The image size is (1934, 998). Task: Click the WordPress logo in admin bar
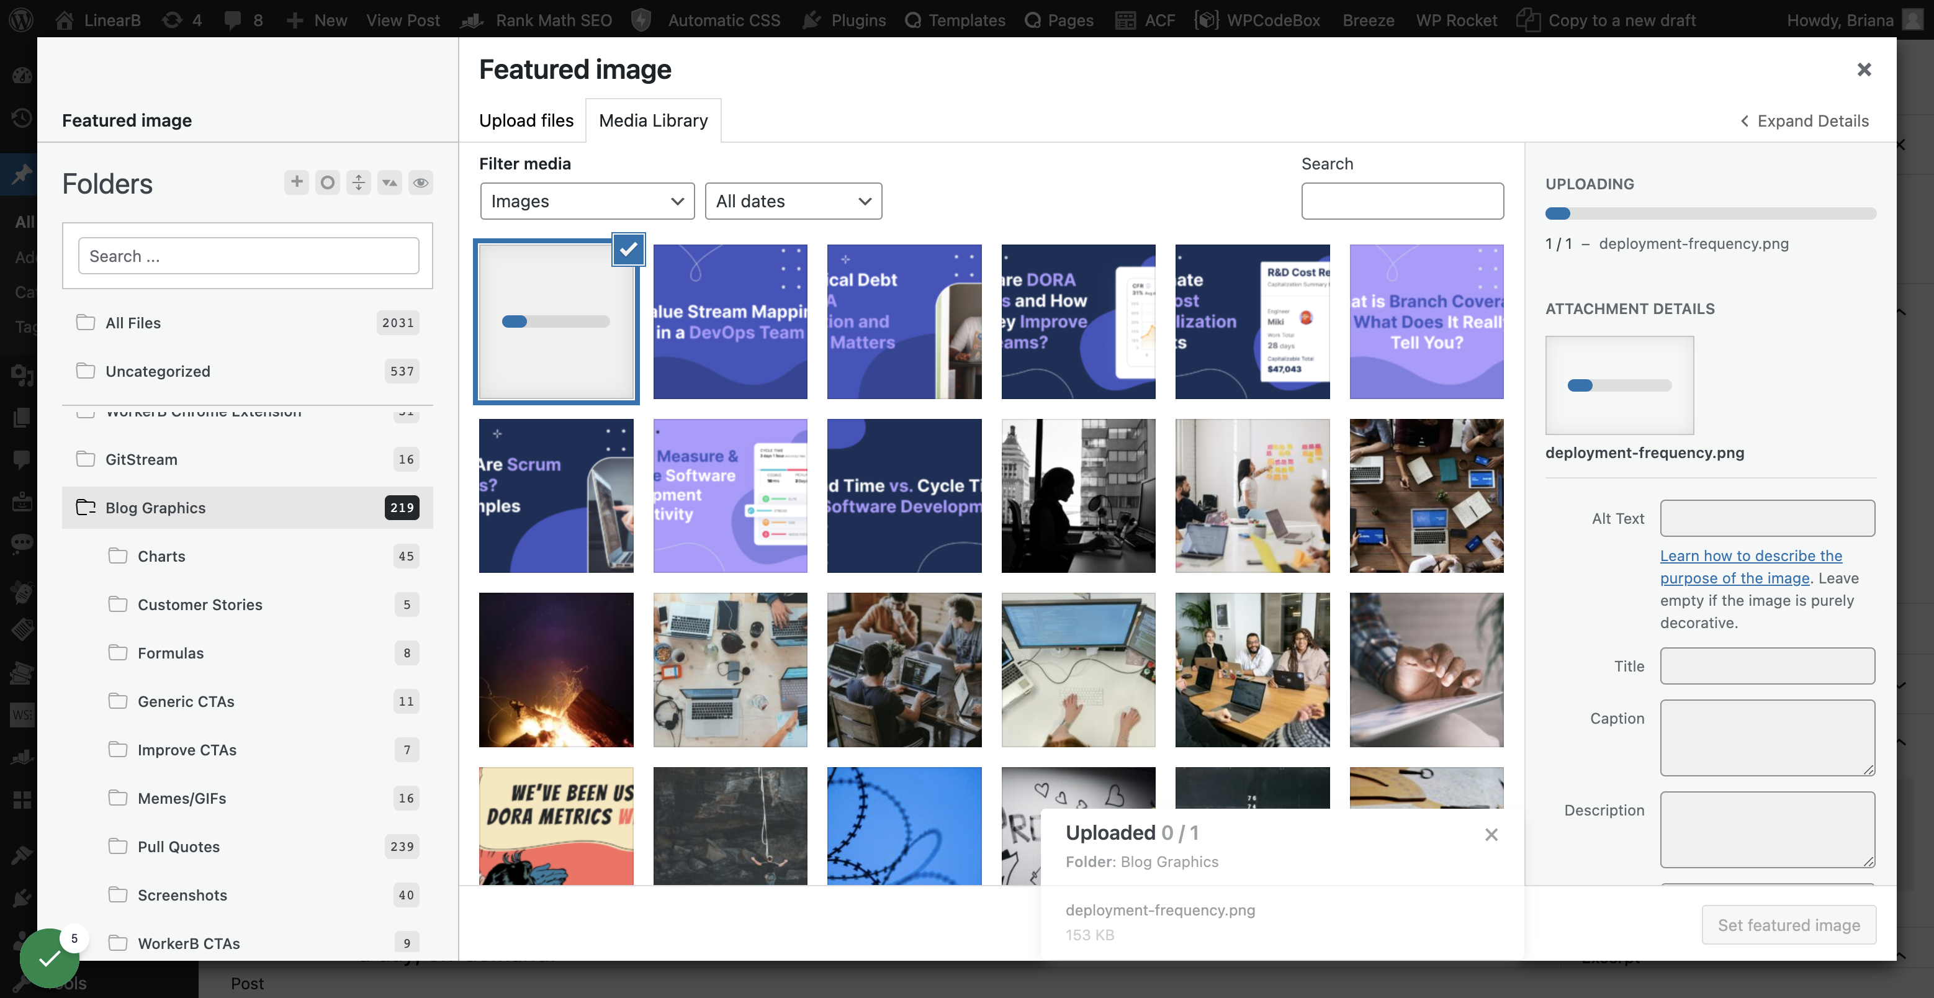tap(21, 20)
